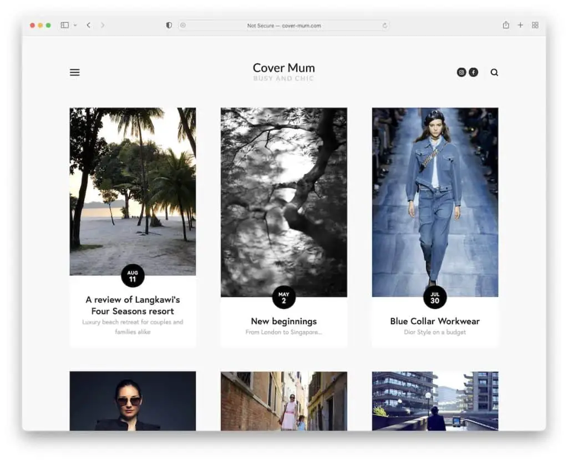
Task: Click the site search magnifier icon
Action: pyautogui.click(x=494, y=72)
